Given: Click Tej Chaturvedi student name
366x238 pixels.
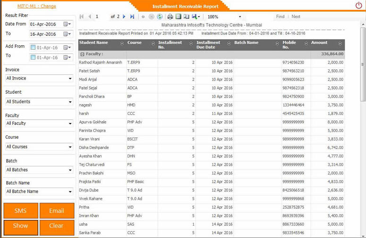Looking at the screenshot, I should (x=92, y=164).
